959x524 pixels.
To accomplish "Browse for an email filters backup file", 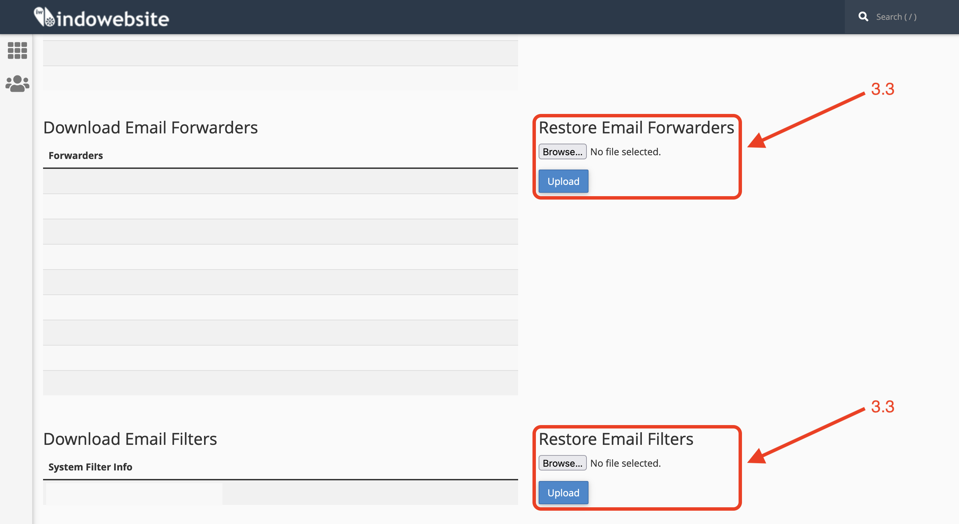I will click(562, 463).
